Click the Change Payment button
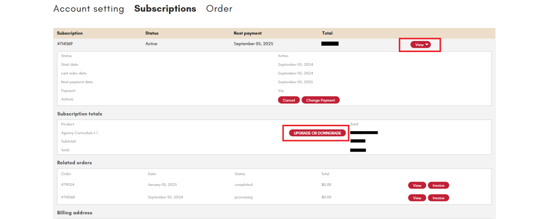The height and width of the screenshot is (219, 540). [x=321, y=100]
